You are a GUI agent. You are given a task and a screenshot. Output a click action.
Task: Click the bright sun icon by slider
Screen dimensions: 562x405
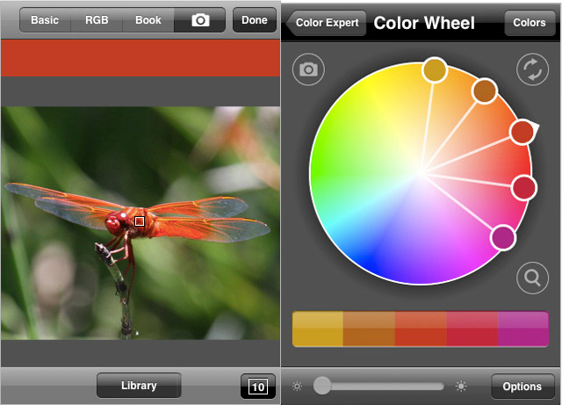(x=461, y=387)
